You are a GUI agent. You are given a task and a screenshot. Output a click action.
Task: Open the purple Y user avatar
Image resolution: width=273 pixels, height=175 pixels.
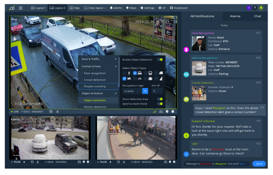pos(249,8)
